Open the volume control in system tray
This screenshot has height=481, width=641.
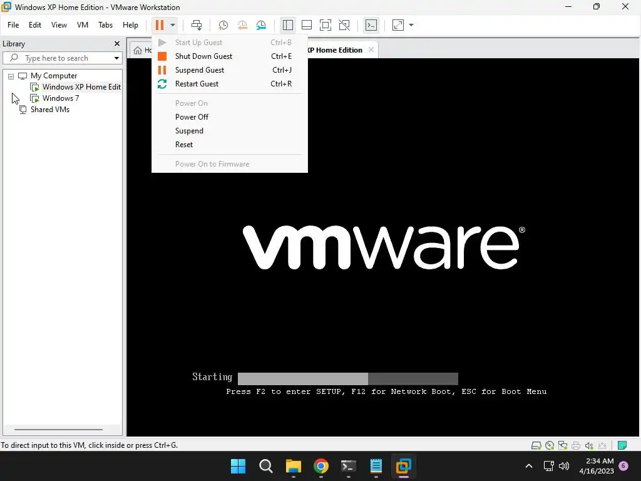[x=564, y=466]
